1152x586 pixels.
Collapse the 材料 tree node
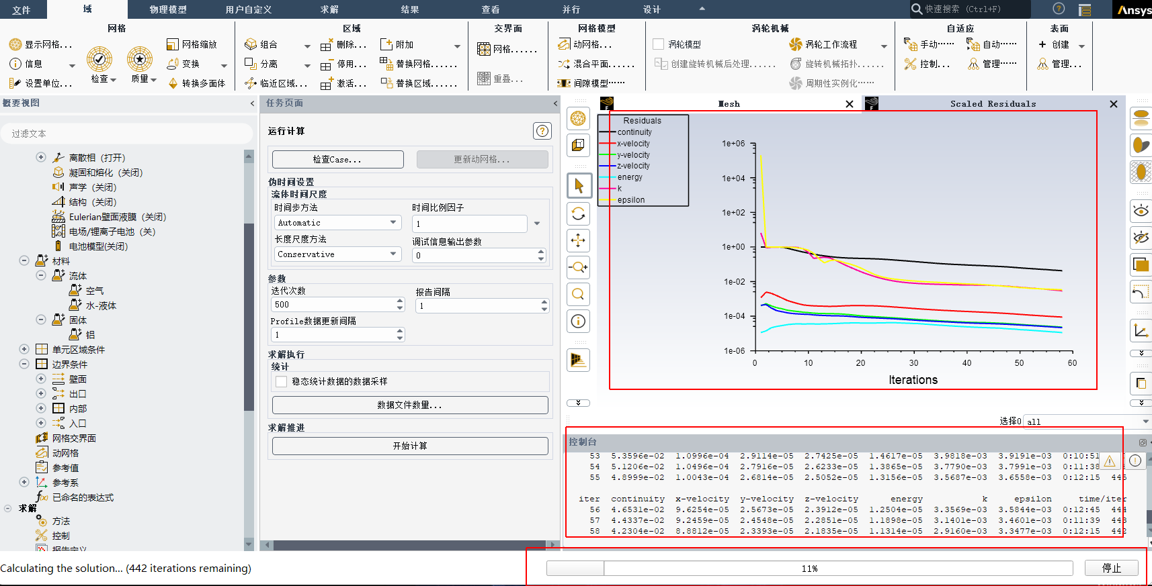(x=24, y=260)
